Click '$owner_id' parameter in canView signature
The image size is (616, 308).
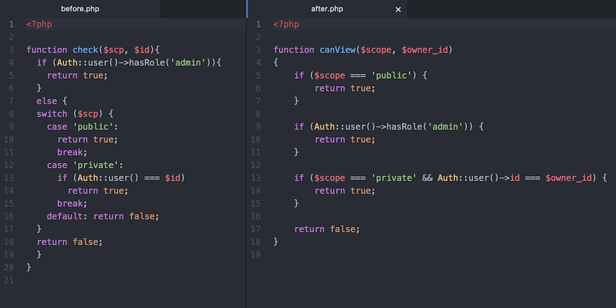click(424, 50)
